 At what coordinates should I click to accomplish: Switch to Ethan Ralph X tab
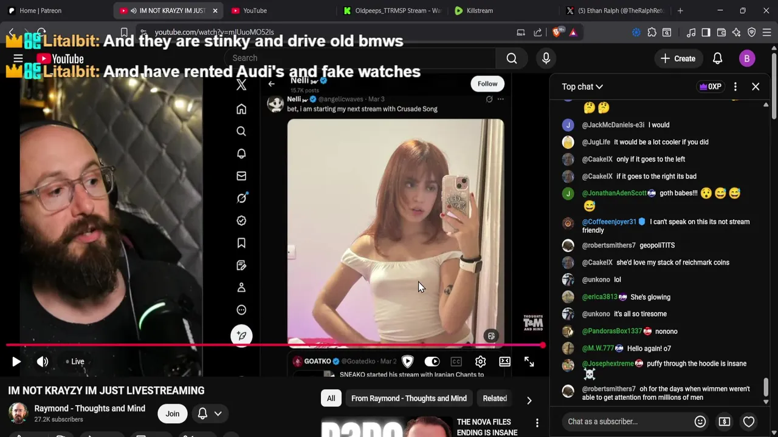(x=617, y=10)
